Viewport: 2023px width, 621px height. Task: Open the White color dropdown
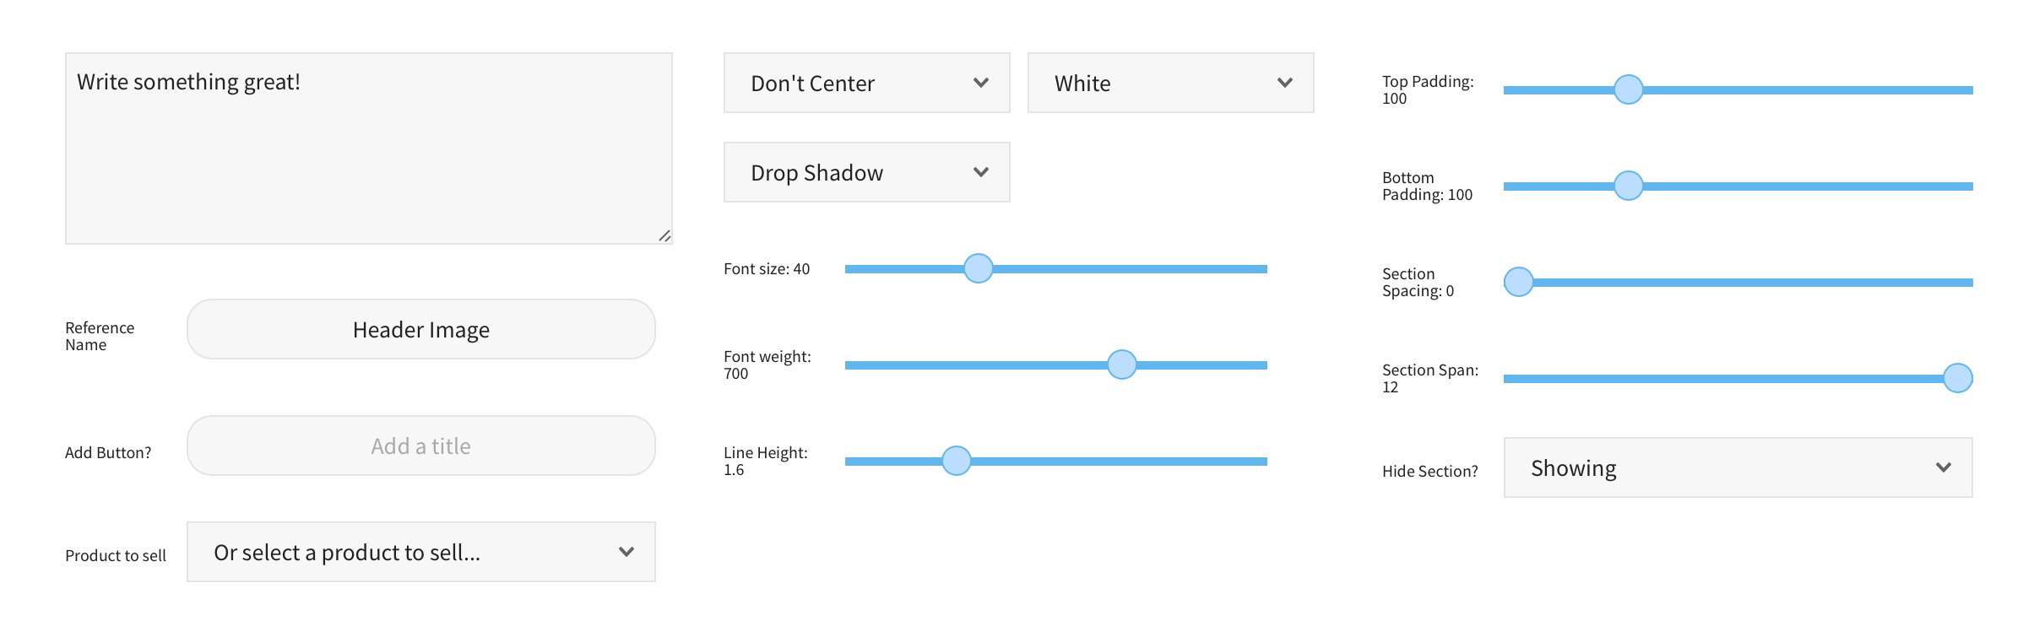[1169, 82]
